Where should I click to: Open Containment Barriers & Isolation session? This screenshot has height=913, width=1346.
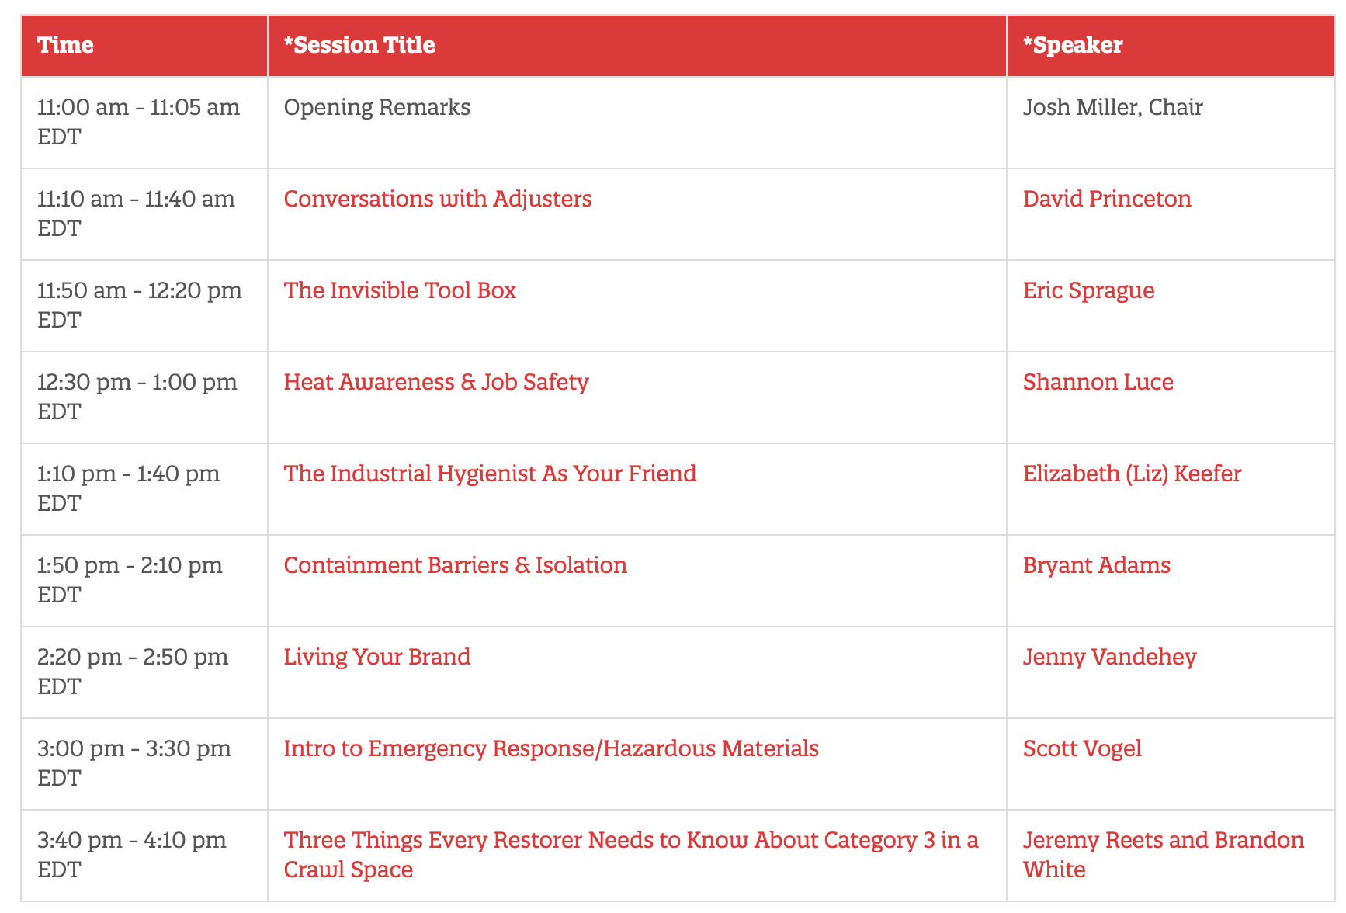[x=456, y=565]
